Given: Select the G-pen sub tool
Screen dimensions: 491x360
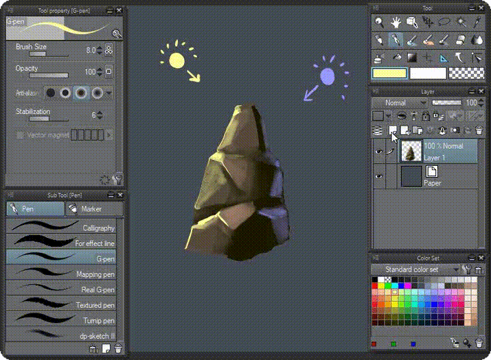Looking at the screenshot, I should tap(61, 257).
